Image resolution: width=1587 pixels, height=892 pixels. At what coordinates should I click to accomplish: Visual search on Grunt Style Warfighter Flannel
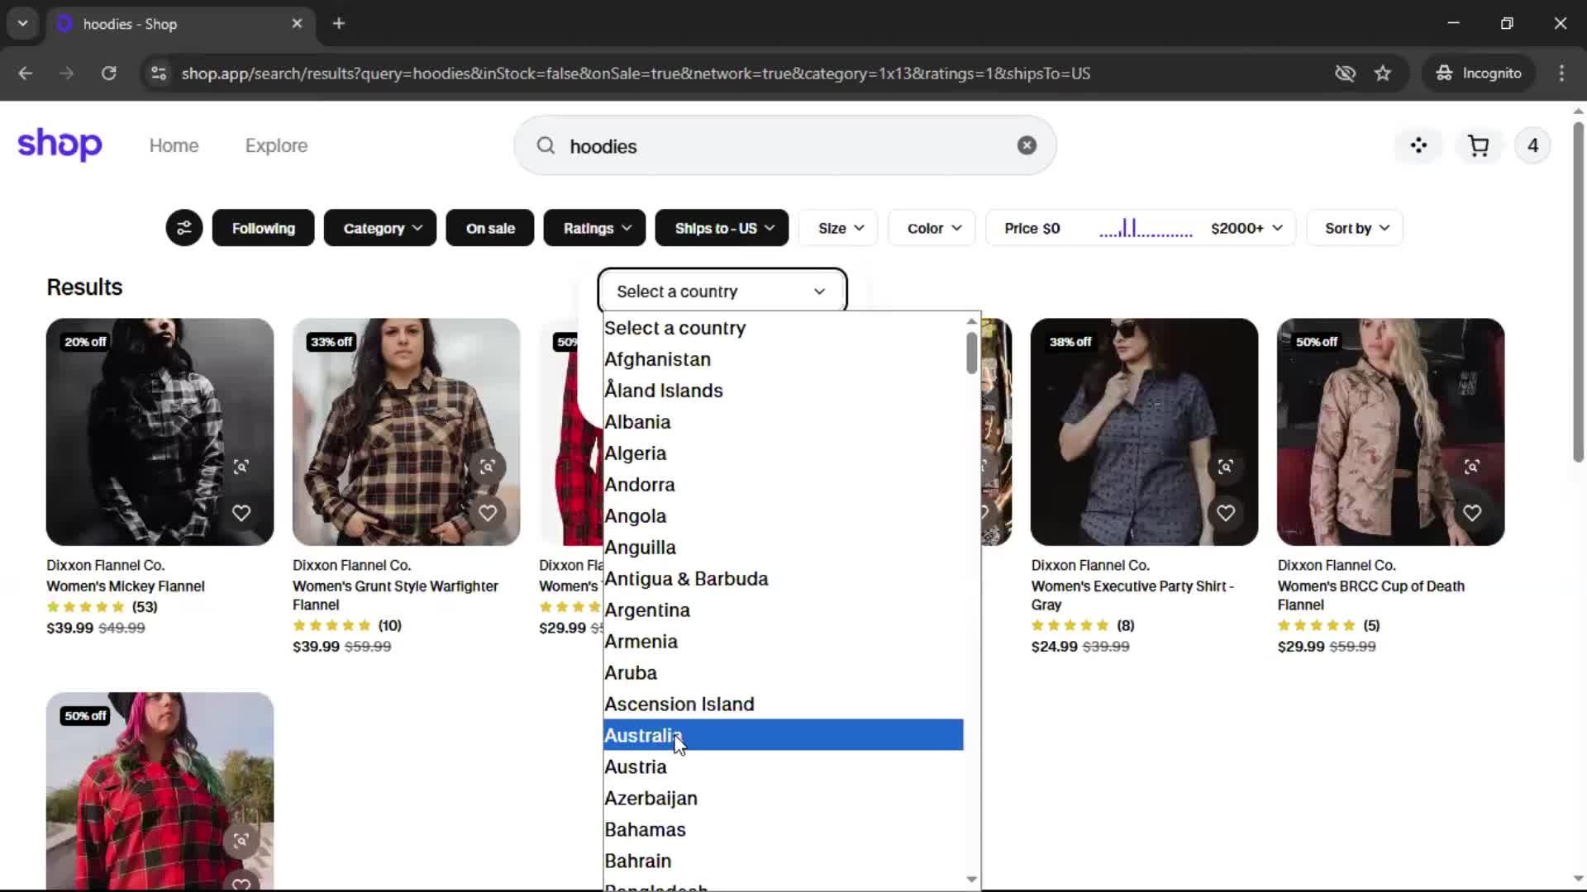pos(488,467)
